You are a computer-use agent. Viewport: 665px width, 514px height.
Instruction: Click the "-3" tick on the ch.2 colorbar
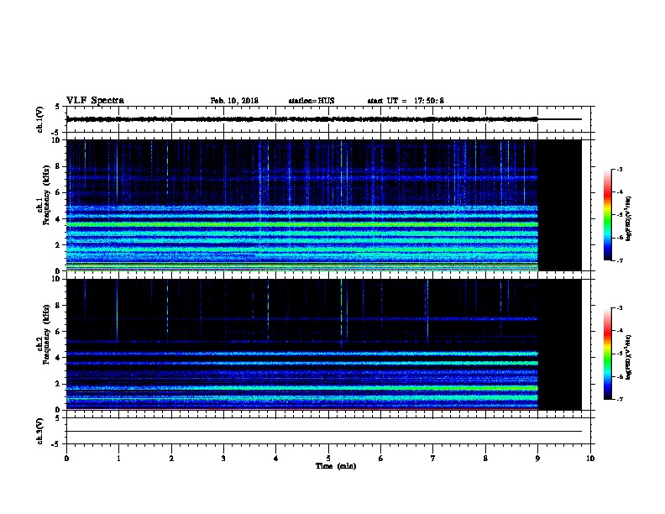(x=619, y=308)
